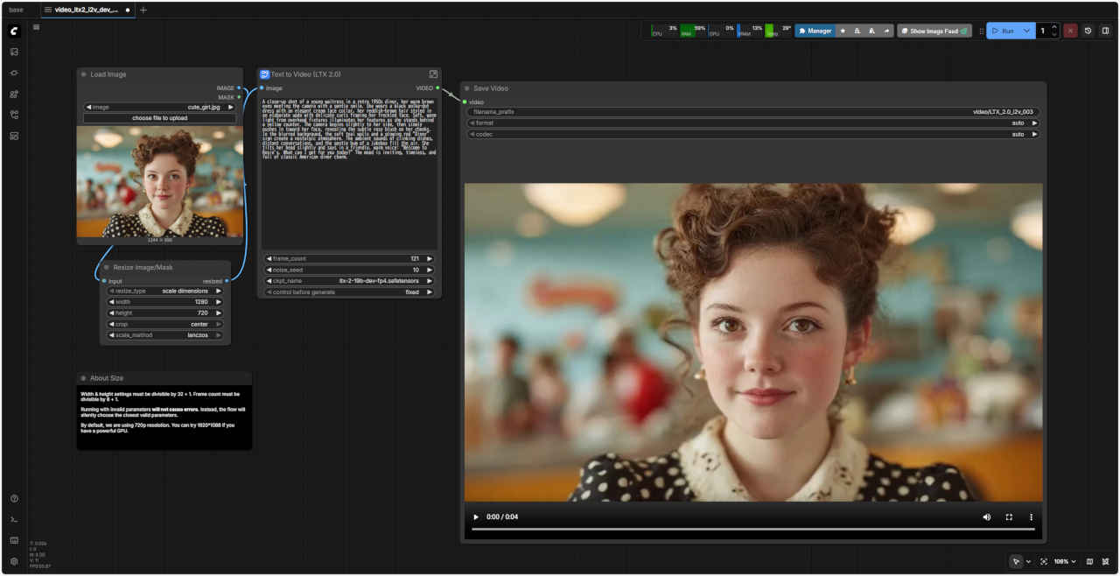Expand the Run button dropdown arrow
The image size is (1120, 576).
coord(1027,31)
